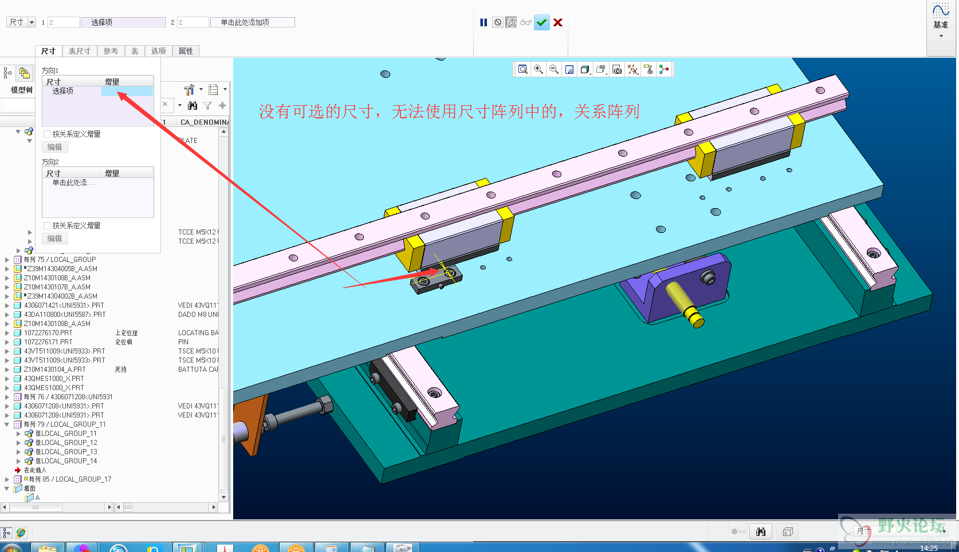Viewport: 959px width, 552px height.
Task: Switch to the 尺寸 tab
Action: click(49, 51)
